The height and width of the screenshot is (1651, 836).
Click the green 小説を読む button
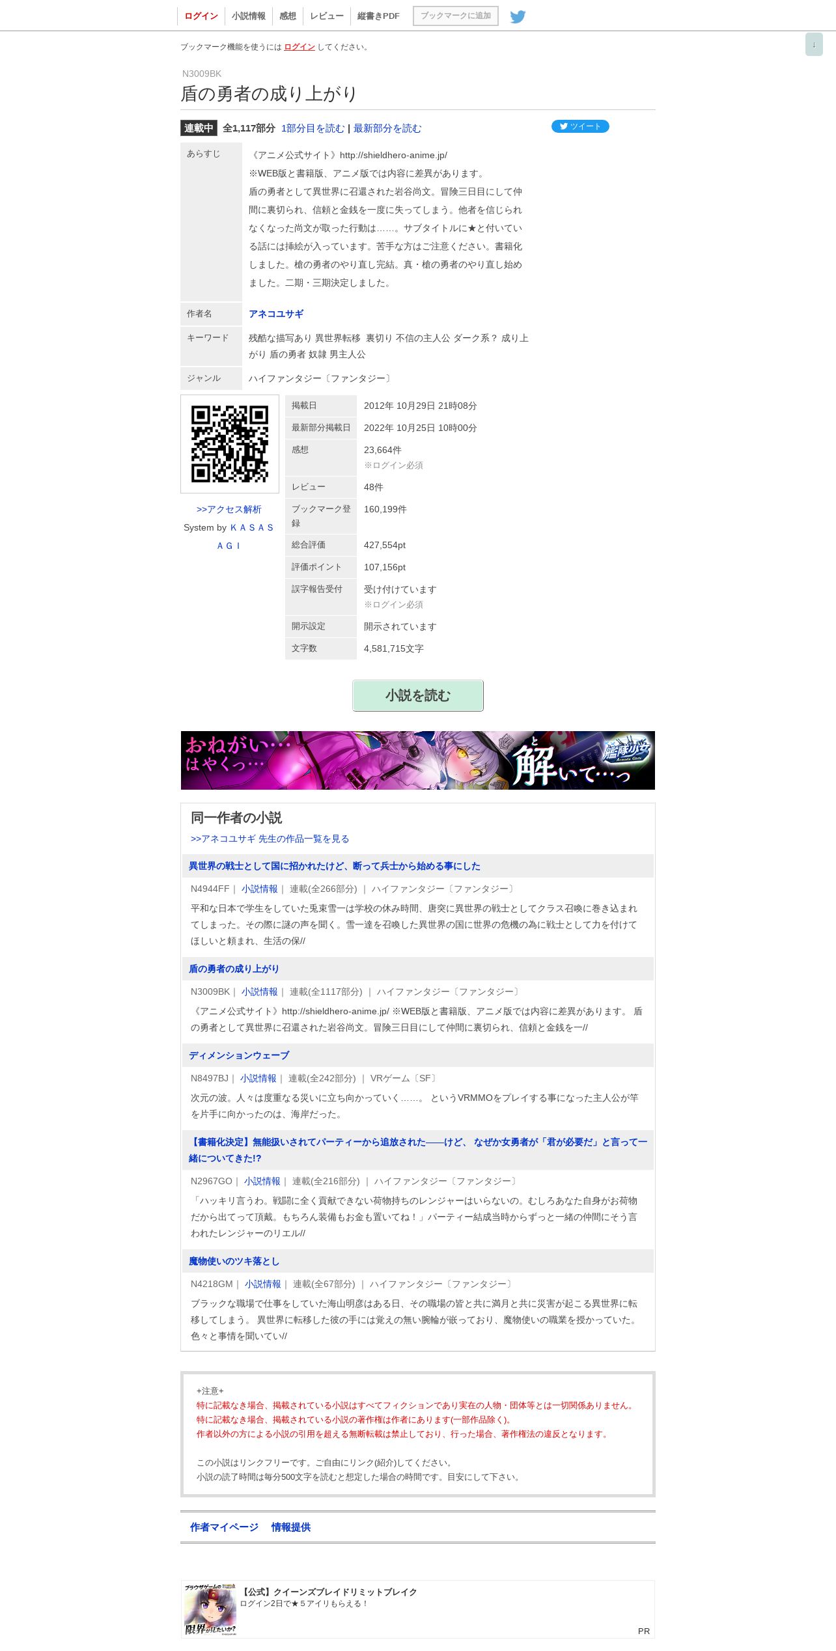coord(418,695)
